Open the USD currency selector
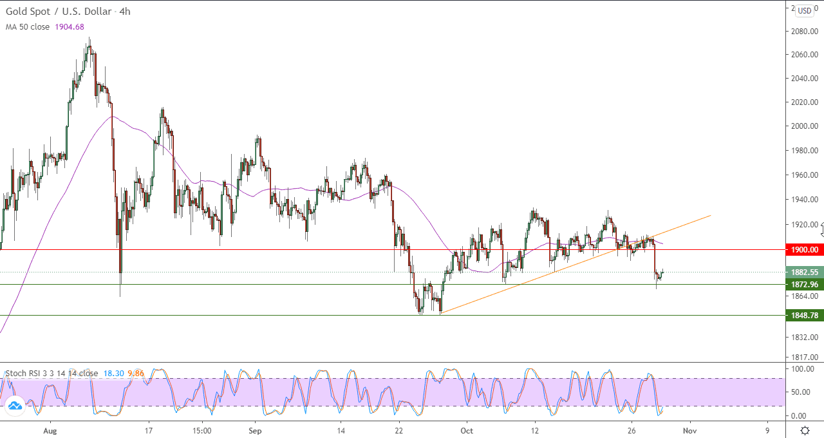Screen dimensions: 824x438 coord(805,11)
